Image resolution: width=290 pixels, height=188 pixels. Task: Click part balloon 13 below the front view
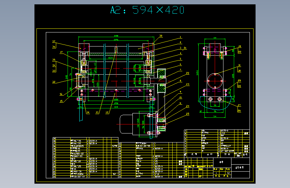point(97,112)
